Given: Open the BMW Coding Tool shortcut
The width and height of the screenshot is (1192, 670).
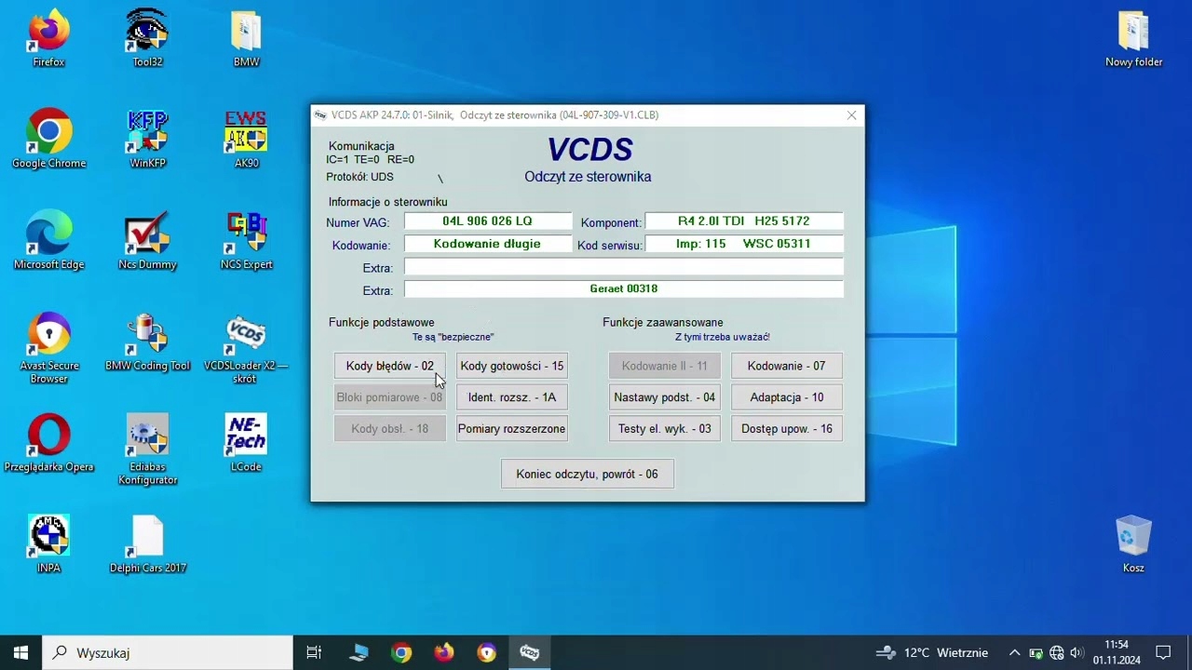Looking at the screenshot, I should point(147,336).
